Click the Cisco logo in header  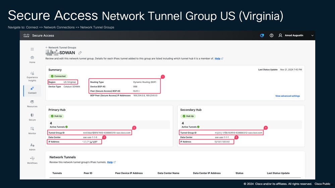click(26, 35)
